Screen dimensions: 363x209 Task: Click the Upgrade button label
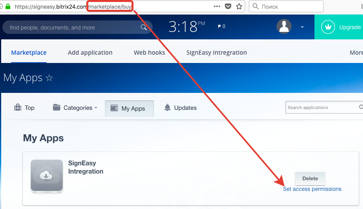[x=350, y=27]
